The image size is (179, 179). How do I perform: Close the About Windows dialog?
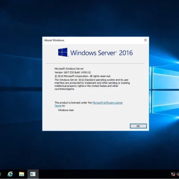[145, 40]
